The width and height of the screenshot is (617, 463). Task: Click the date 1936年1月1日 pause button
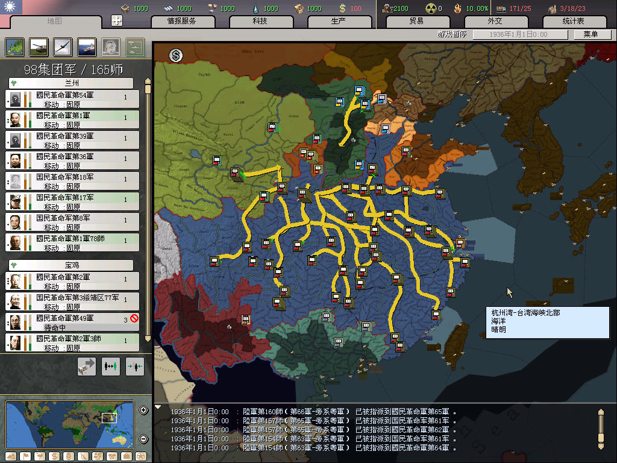coord(519,35)
